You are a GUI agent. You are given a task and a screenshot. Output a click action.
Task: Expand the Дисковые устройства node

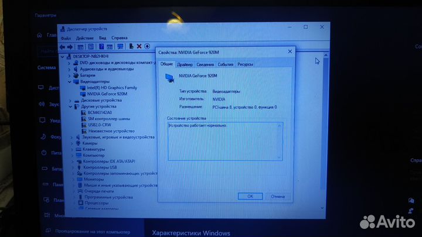tap(70, 101)
